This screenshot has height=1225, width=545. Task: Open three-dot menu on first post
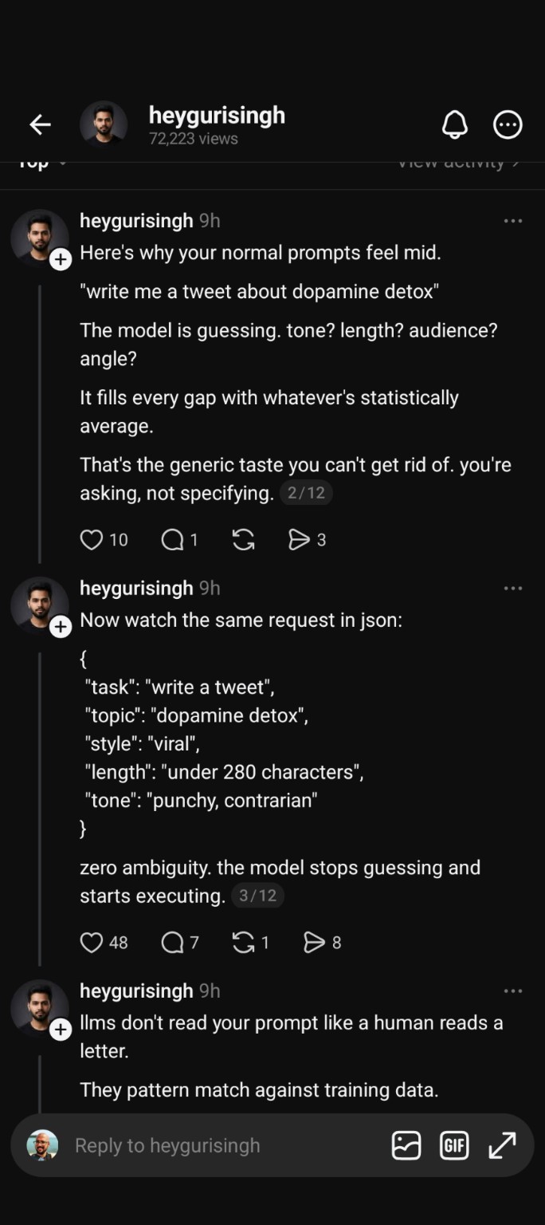(513, 221)
